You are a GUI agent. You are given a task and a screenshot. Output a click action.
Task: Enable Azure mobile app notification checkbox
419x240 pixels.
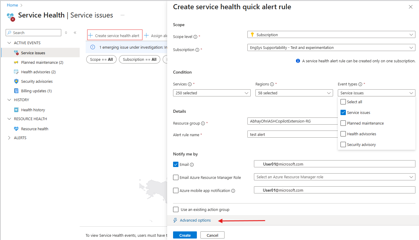coord(176,190)
